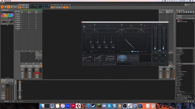Expand the Collection section in browser
Viewport: 195px width, 109px height.
click(x=177, y=16)
